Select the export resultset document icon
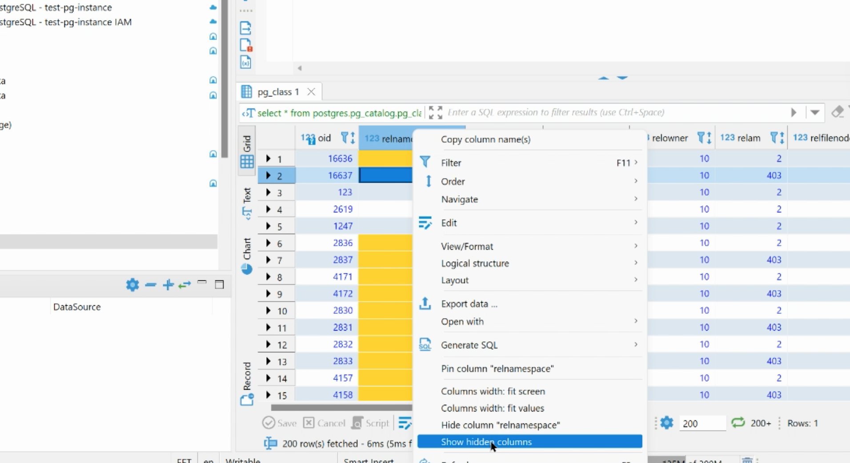The height and width of the screenshot is (463, 850). tap(245, 28)
